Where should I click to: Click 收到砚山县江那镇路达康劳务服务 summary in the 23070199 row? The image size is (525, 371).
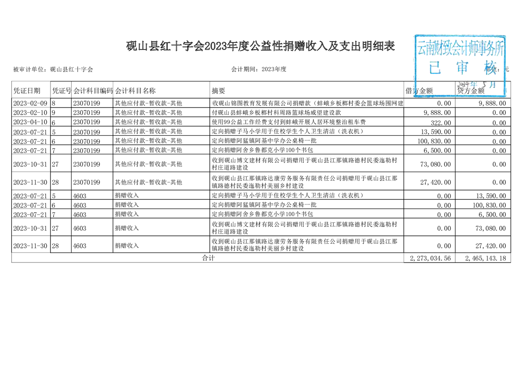point(304,182)
